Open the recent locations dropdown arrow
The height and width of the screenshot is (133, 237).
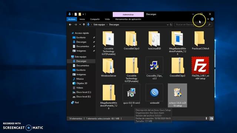(80, 25)
